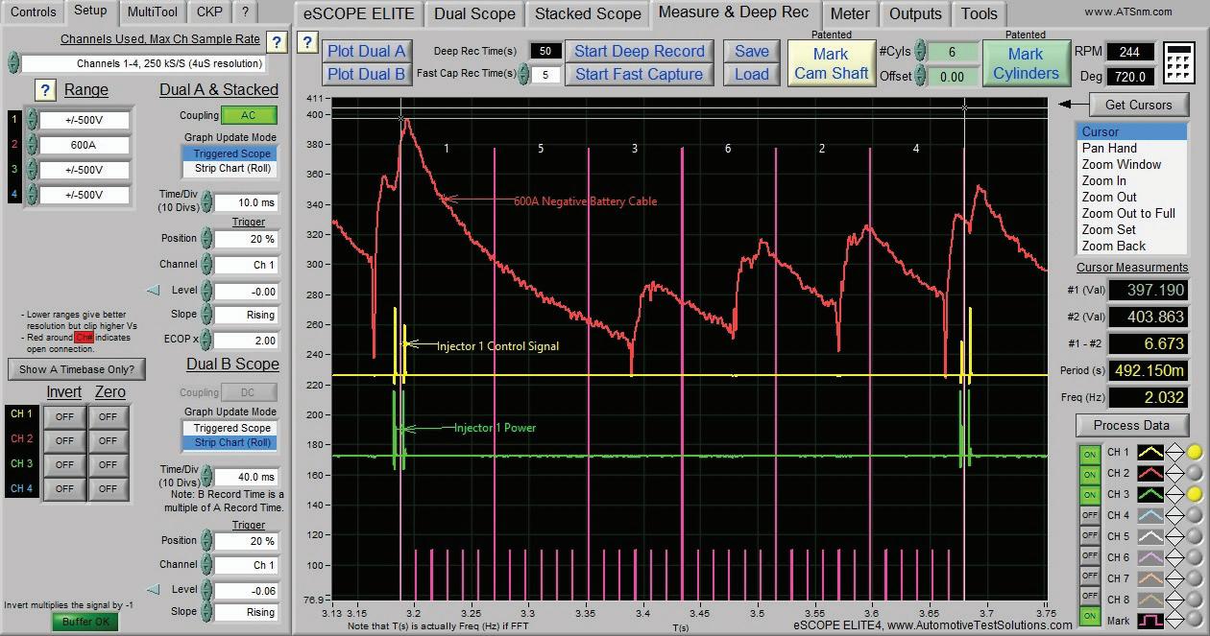Viewport: 1210px width, 636px height.
Task: Click the arrow icon left of Get Cursors
Action: click(x=1073, y=105)
